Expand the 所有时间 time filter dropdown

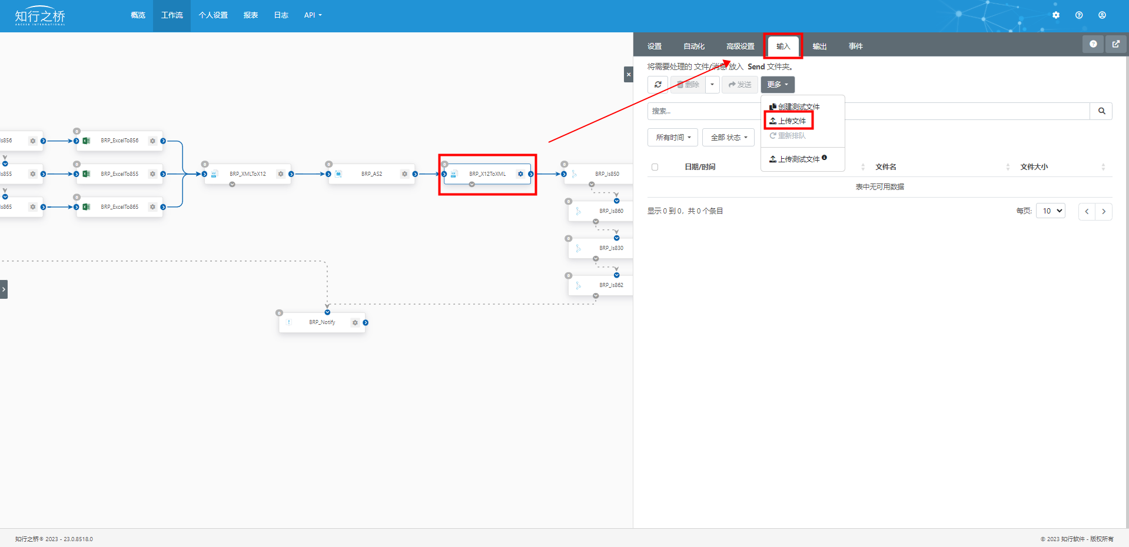tap(673, 138)
